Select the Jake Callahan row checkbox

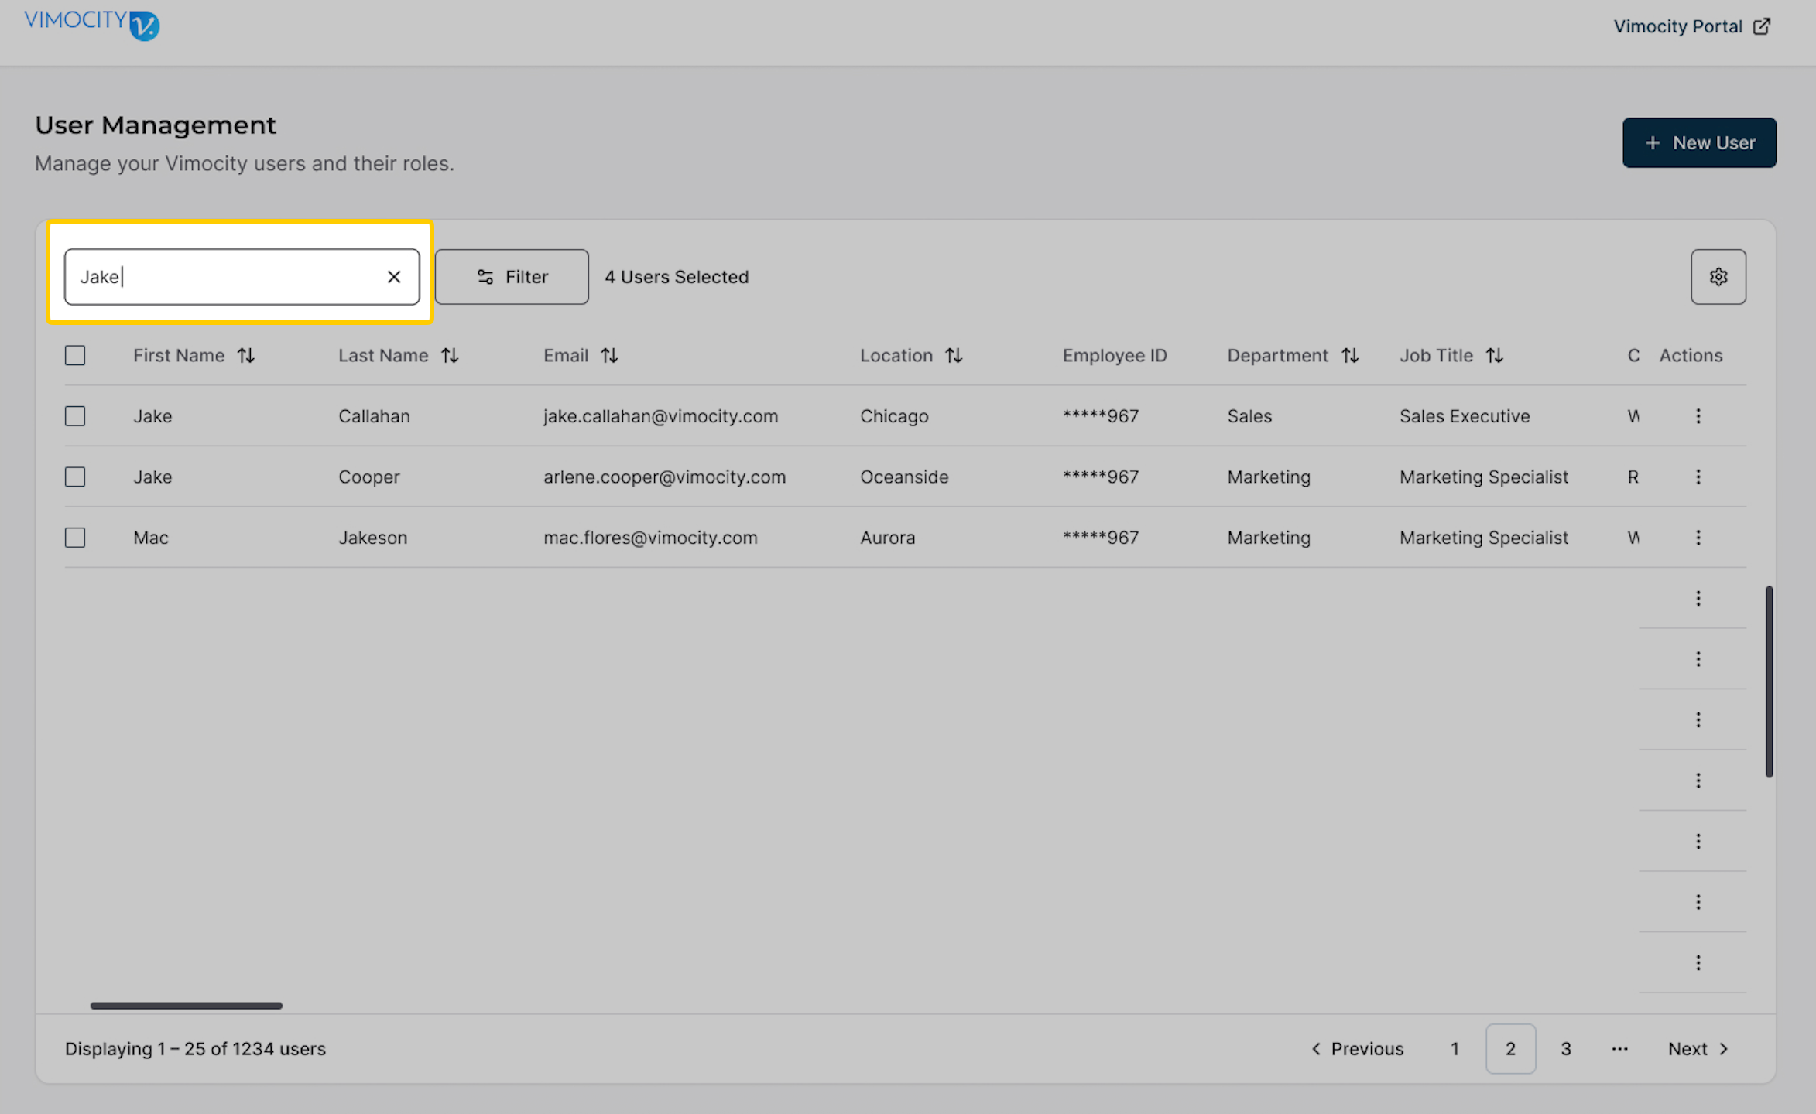(75, 416)
